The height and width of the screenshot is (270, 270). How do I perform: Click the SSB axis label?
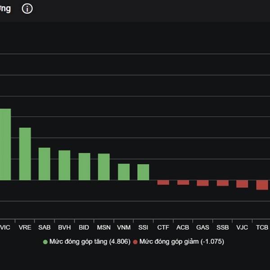coord(222,228)
